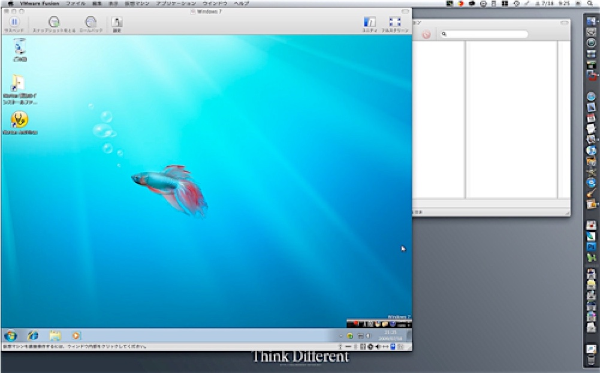Open the 編集 (Edit) menu
The width and height of the screenshot is (600, 373).
pyautogui.click(x=97, y=4)
